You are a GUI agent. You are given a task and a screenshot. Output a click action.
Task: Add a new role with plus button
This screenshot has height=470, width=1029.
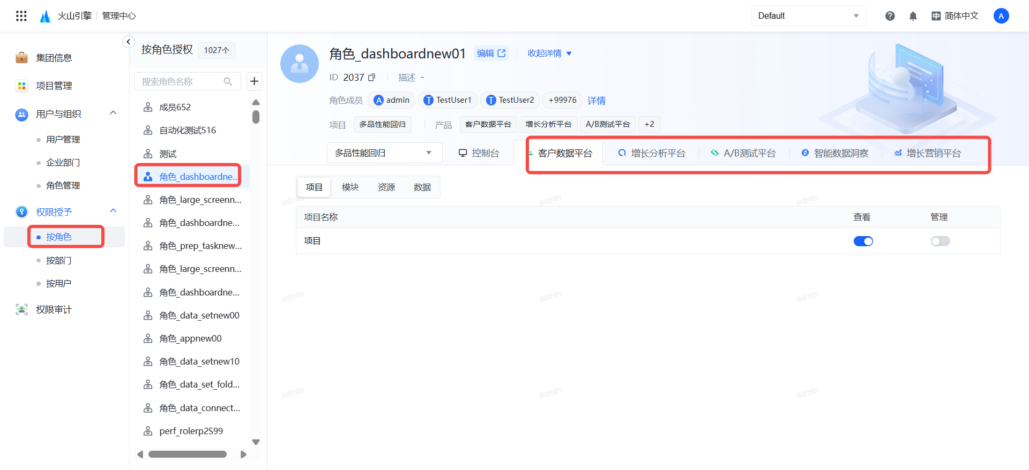click(255, 81)
